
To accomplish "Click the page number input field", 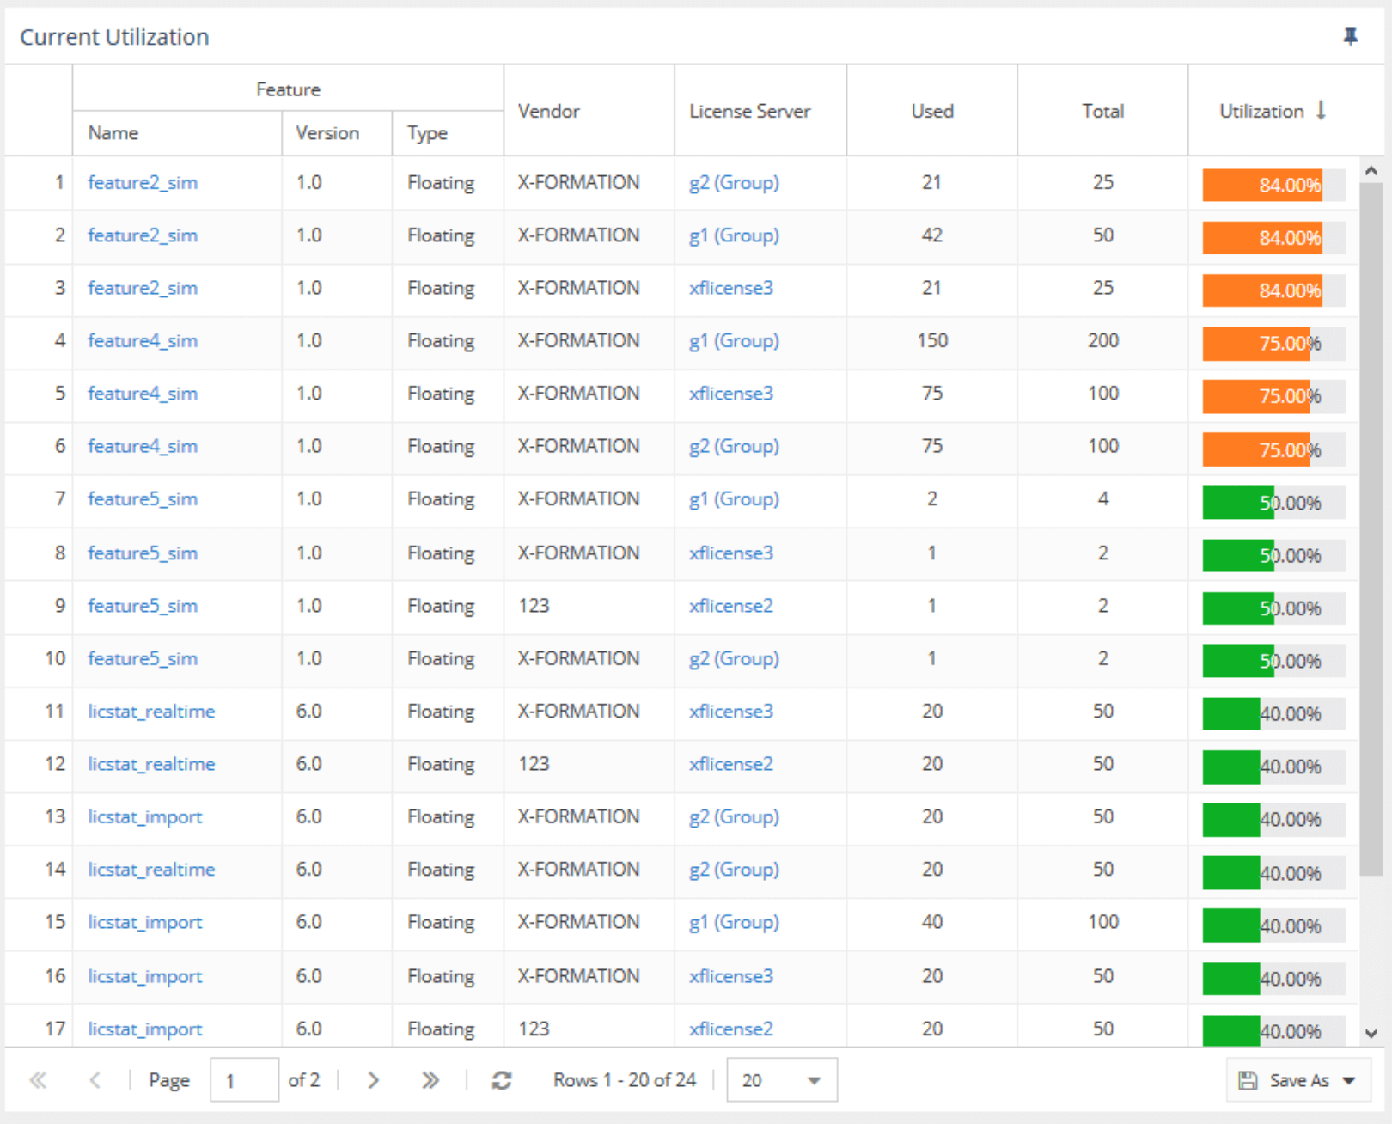I will point(244,1080).
